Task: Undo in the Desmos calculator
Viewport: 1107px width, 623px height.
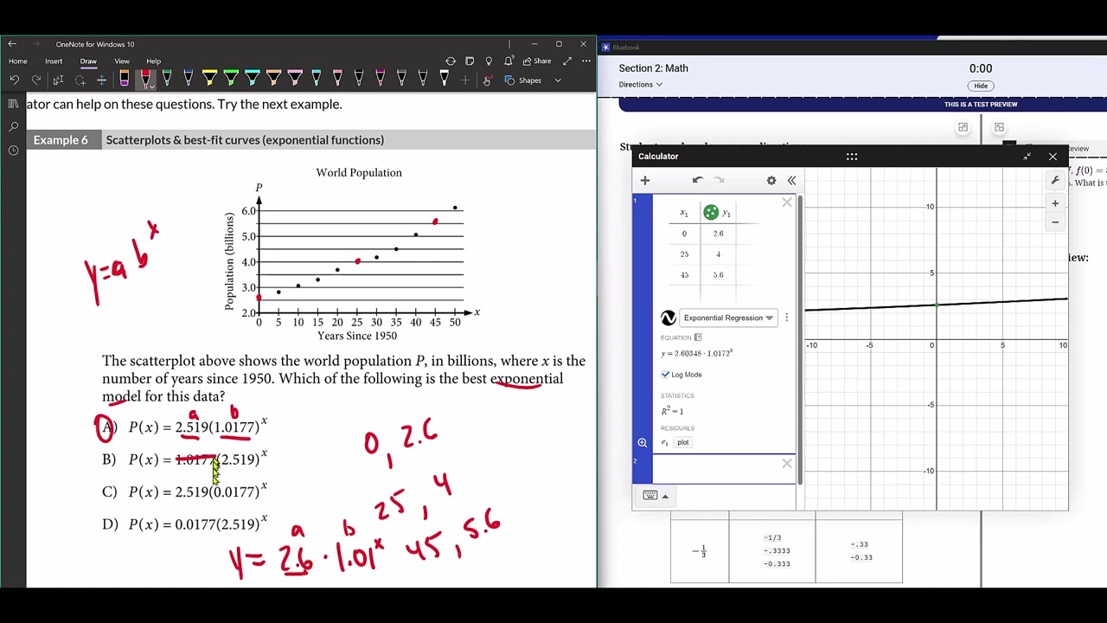Action: pos(698,180)
